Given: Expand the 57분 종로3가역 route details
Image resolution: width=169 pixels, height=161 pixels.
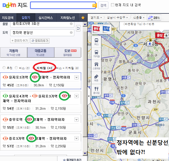Looking at the screenshot, I should [x=76, y=138].
